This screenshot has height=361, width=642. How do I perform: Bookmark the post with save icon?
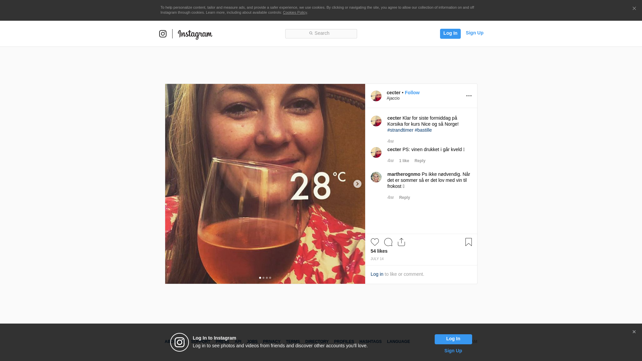[x=468, y=242]
